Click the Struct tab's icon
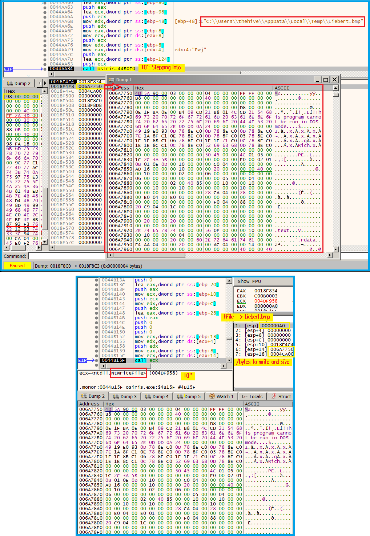Image resolution: width=370 pixels, height=536 pixels. [x=274, y=396]
